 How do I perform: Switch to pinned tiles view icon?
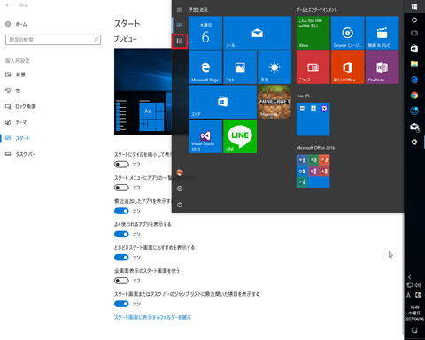[x=180, y=25]
